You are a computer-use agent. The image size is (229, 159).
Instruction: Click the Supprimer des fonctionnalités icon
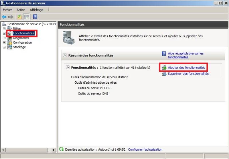[x=164, y=74]
